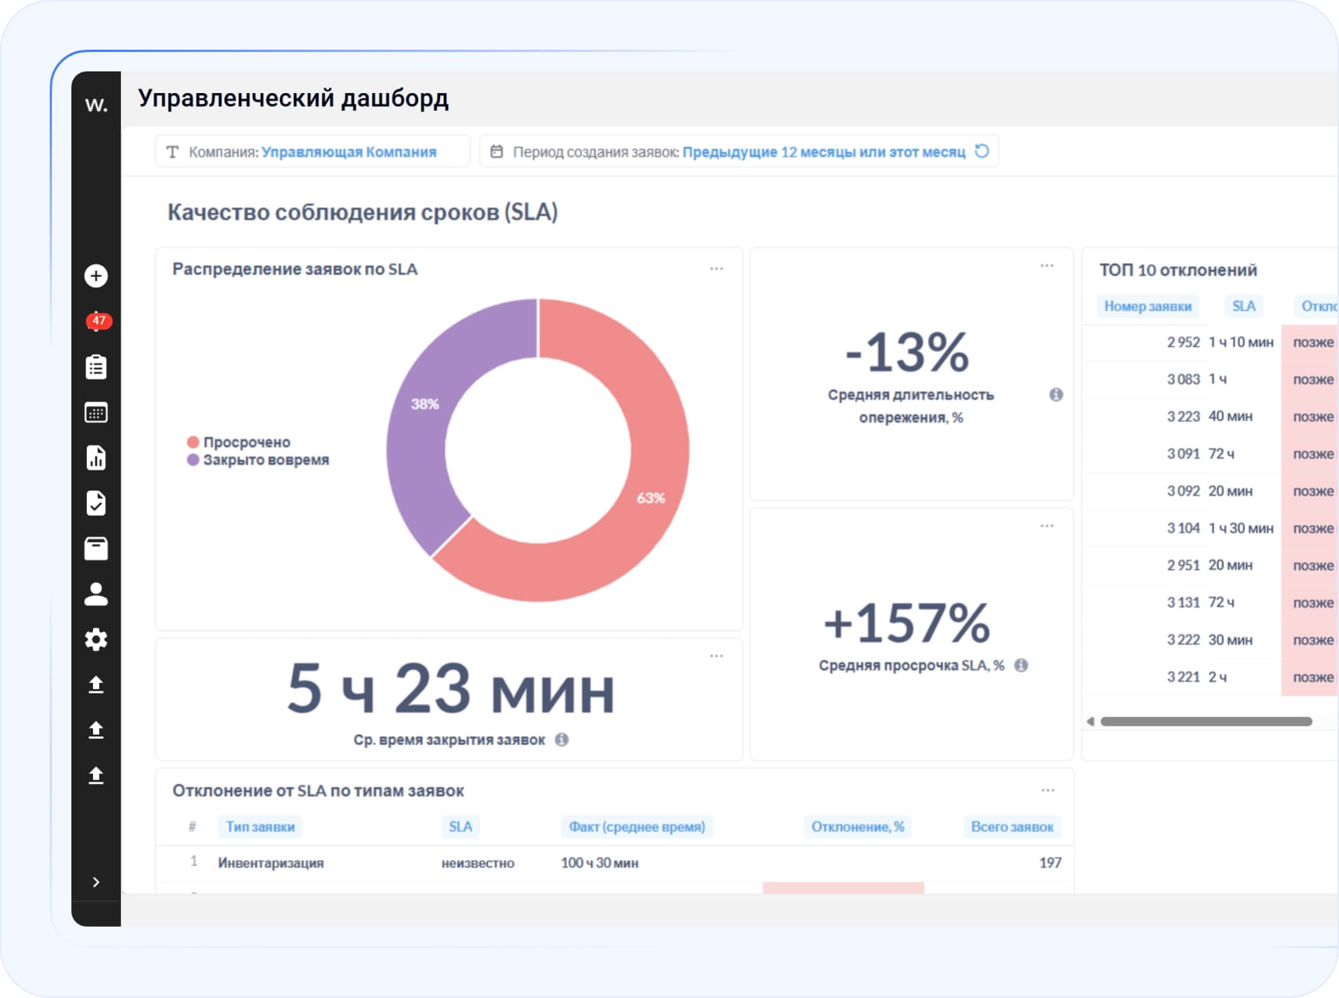Open options menu of Отклонение от SLA table
This screenshot has height=998, width=1339.
click(1047, 790)
